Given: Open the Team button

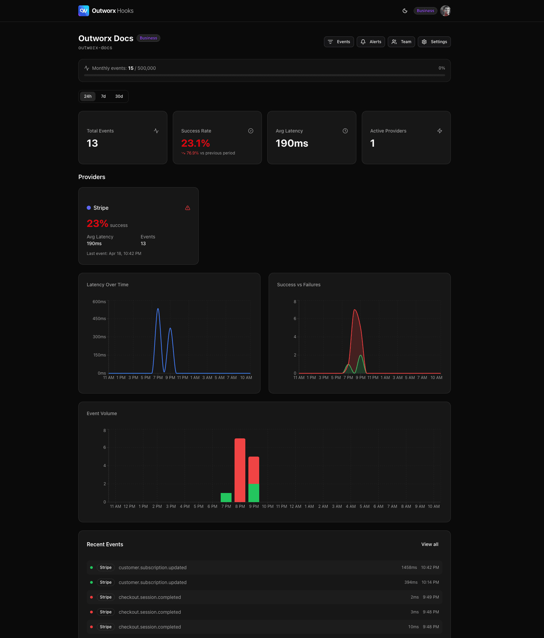Looking at the screenshot, I should (401, 42).
